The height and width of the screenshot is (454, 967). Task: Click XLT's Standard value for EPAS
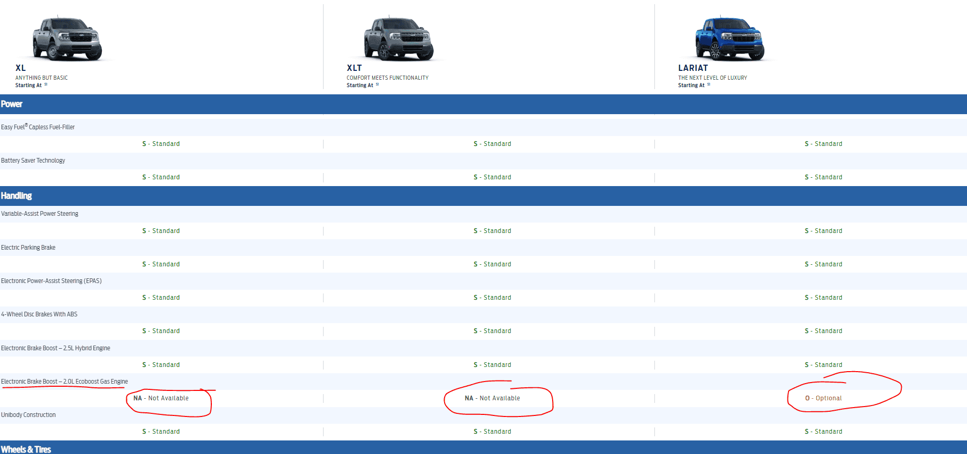pos(492,298)
